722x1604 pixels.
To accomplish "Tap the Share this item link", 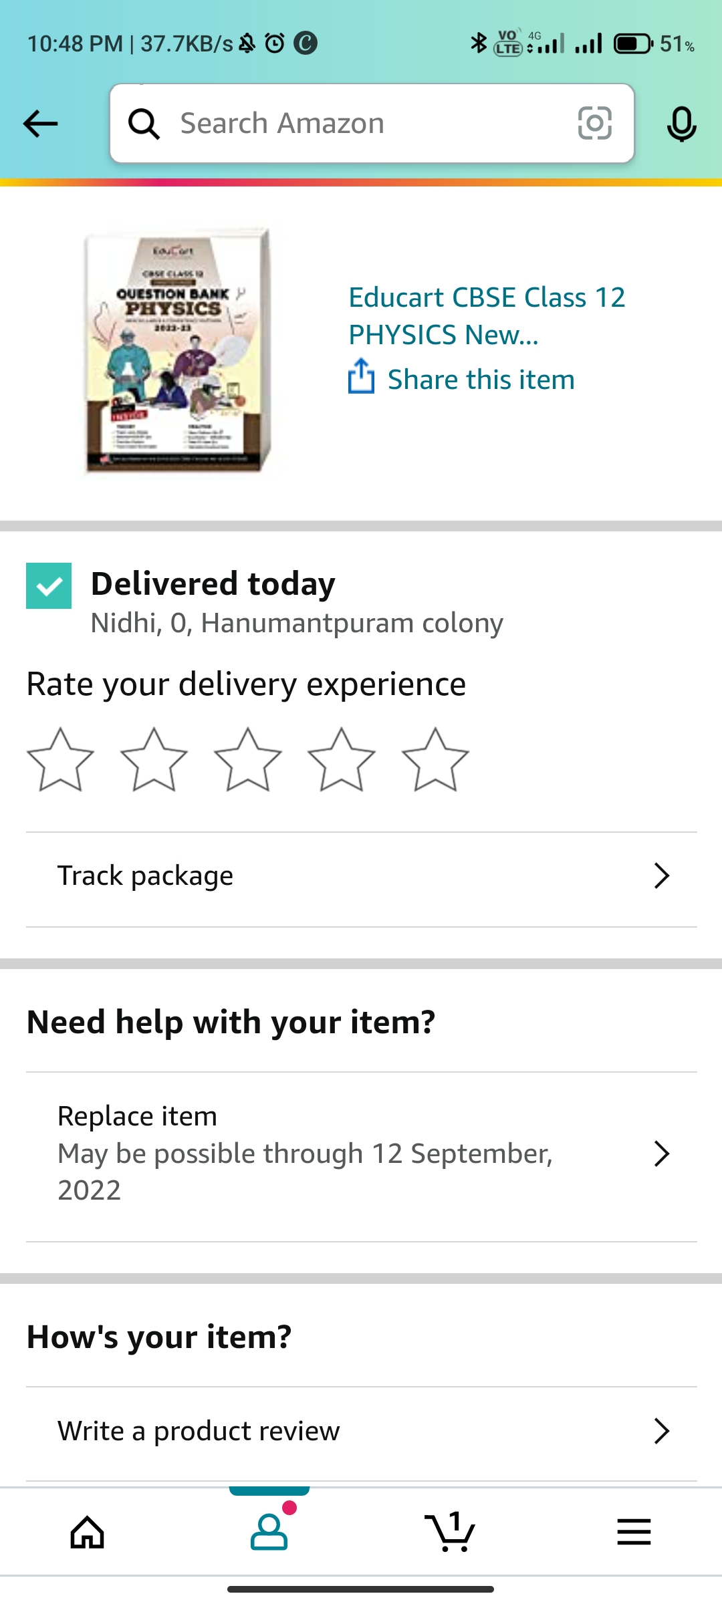I will (x=481, y=380).
